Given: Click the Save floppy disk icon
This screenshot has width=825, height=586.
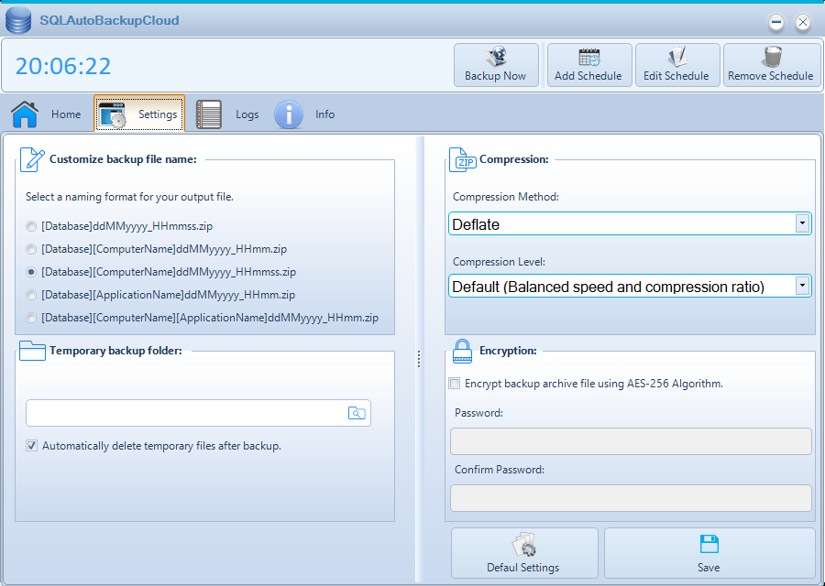Looking at the screenshot, I should [x=709, y=545].
